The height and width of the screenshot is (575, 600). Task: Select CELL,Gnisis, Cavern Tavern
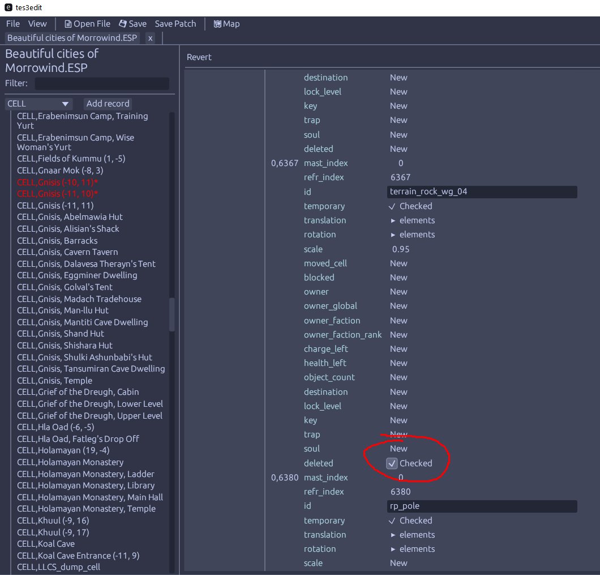[67, 252]
